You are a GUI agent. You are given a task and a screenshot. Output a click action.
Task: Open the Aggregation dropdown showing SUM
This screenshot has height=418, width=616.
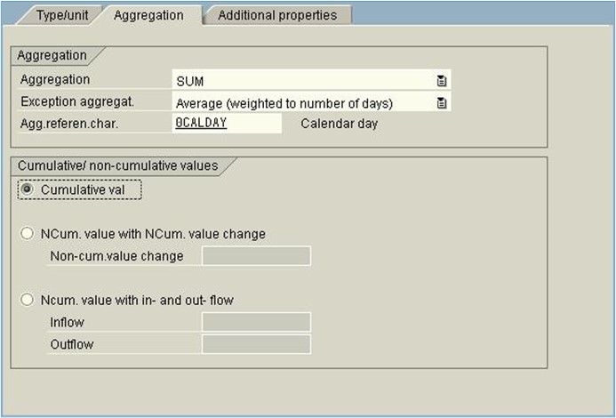coord(302,81)
